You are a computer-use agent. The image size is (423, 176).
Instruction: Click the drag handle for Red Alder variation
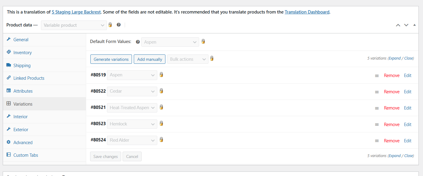pos(377,141)
